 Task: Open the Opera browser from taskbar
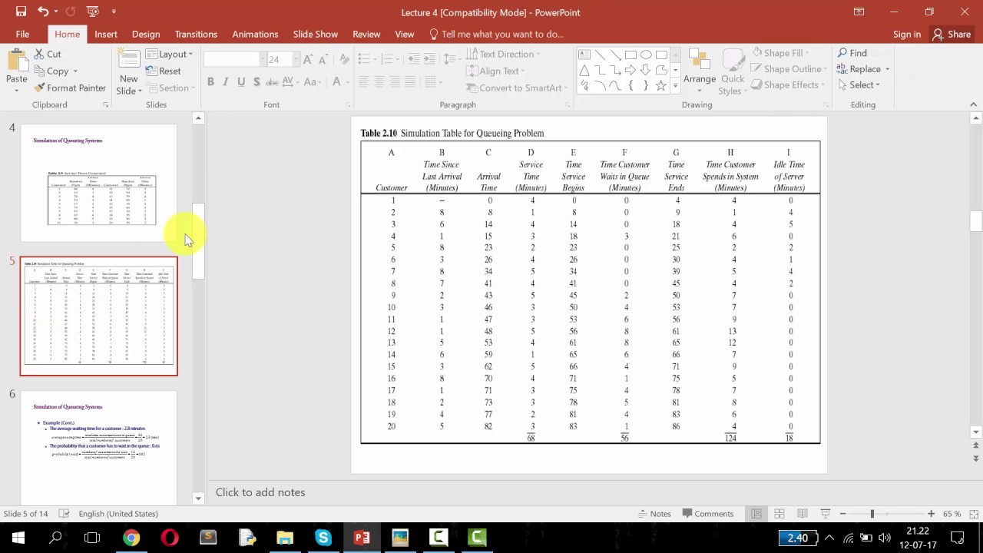[170, 538]
